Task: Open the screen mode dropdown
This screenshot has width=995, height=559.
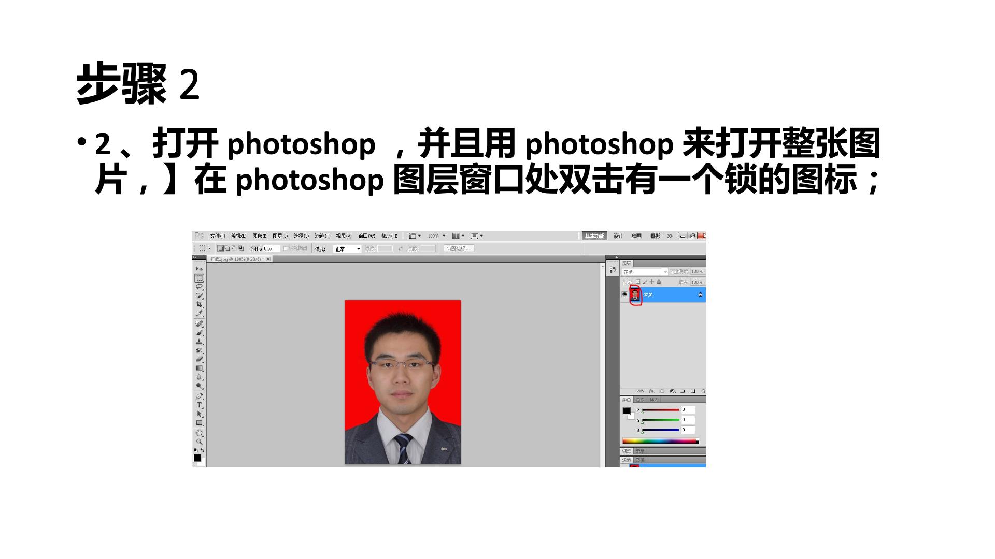Action: point(477,236)
